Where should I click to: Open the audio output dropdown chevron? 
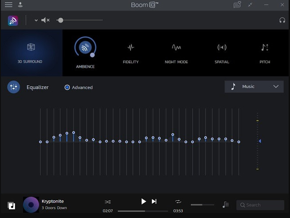tap(36, 20)
